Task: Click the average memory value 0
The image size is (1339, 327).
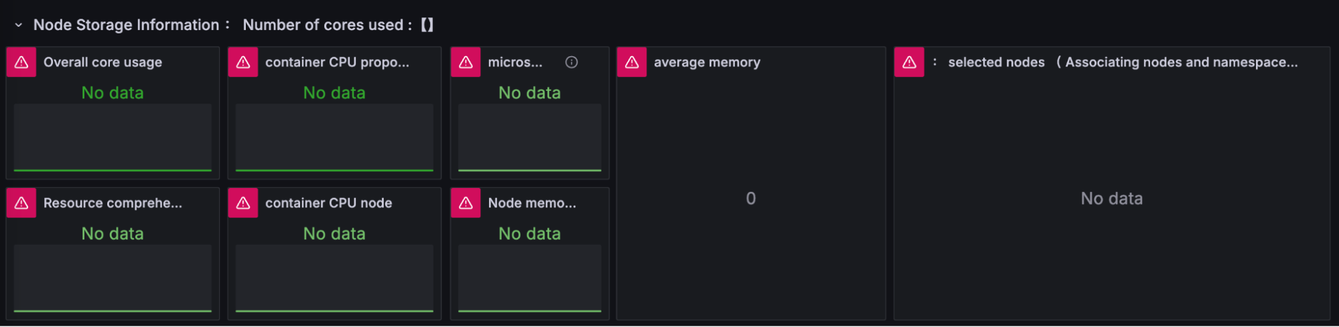Action: (751, 199)
